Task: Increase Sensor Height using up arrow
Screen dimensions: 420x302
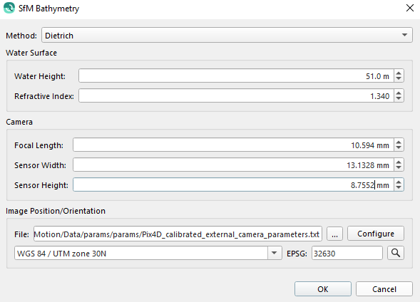Action: coord(399,182)
